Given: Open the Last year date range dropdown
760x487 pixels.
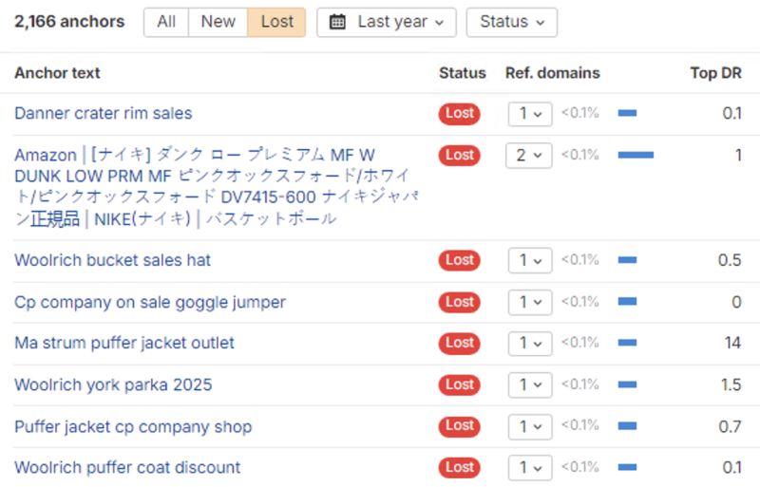Looking at the screenshot, I should click(387, 22).
